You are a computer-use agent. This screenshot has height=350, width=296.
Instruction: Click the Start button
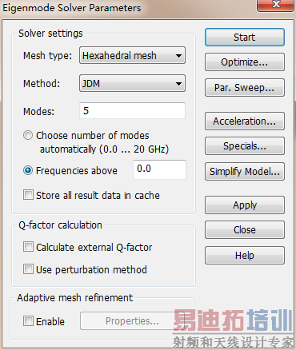[245, 38]
